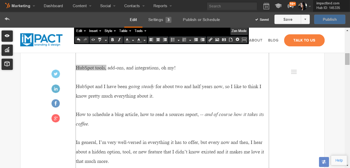This screenshot has width=350, height=168.
Task: Open the Help button
Action: click(x=339, y=160)
